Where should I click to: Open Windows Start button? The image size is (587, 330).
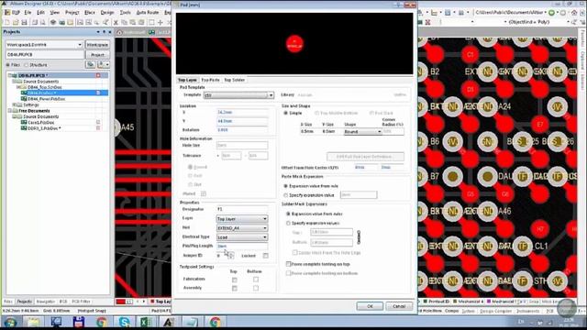click(10, 322)
